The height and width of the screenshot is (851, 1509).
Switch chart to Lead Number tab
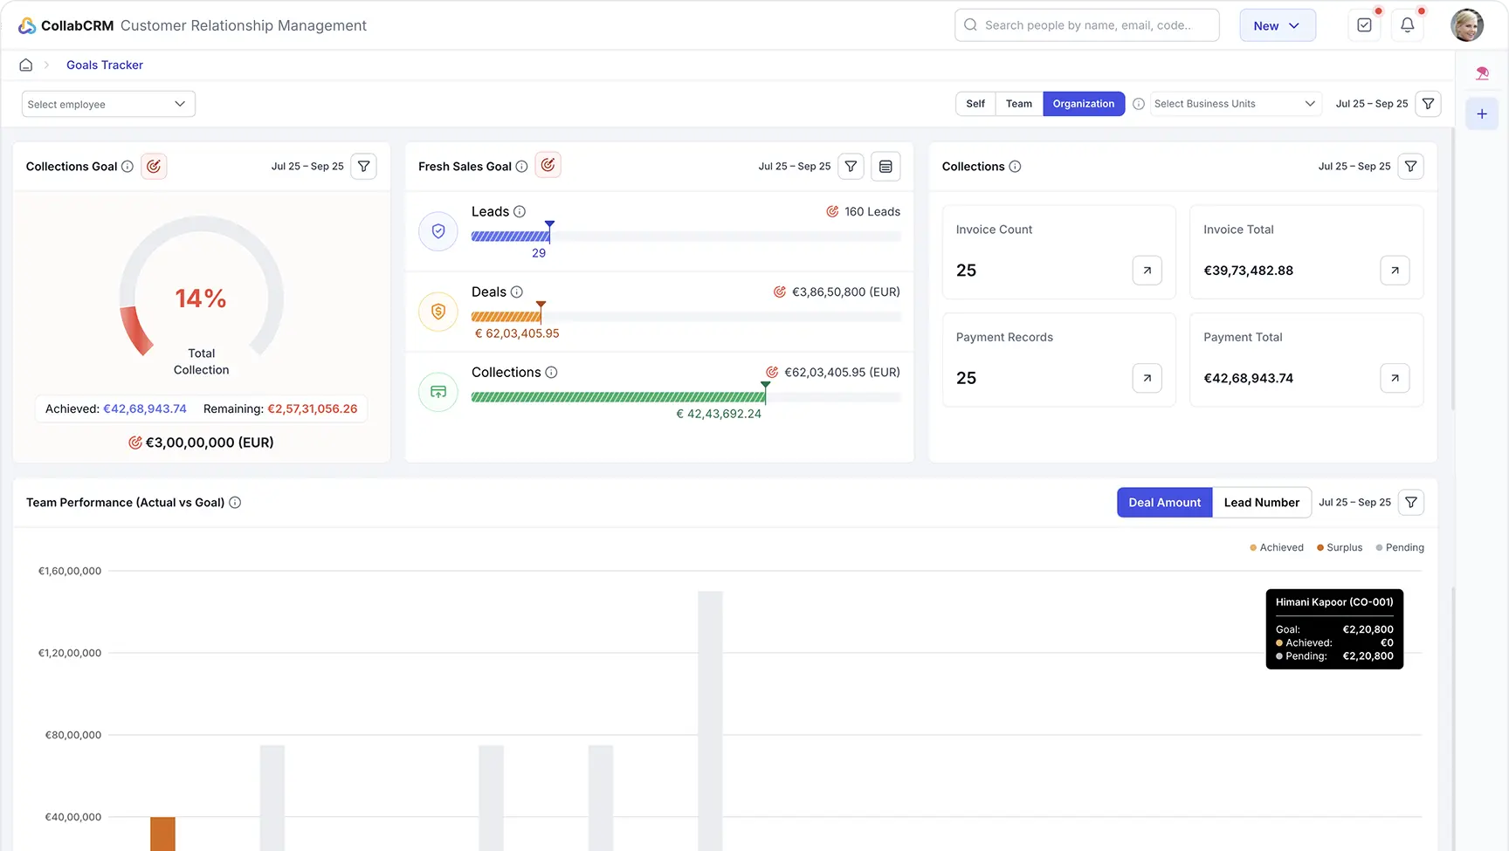coord(1261,503)
